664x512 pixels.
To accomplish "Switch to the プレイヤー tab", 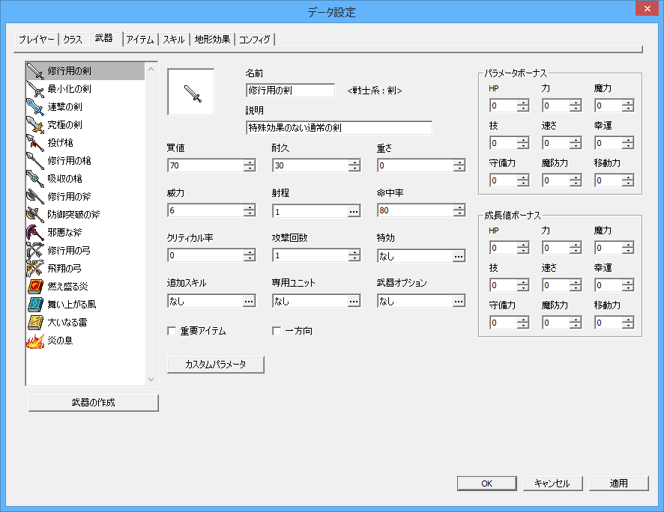I will (37, 40).
